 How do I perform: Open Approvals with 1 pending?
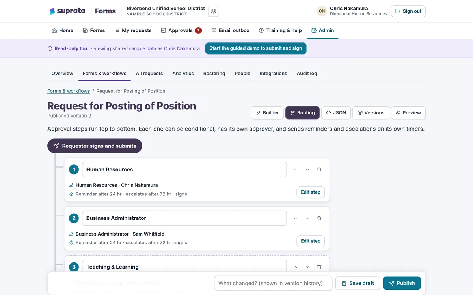pos(181,30)
